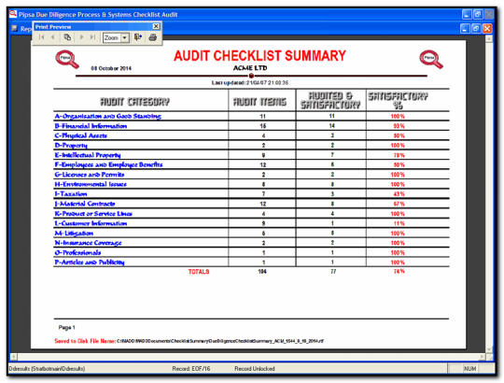Click the Satisfactory % column header

pos(398,100)
